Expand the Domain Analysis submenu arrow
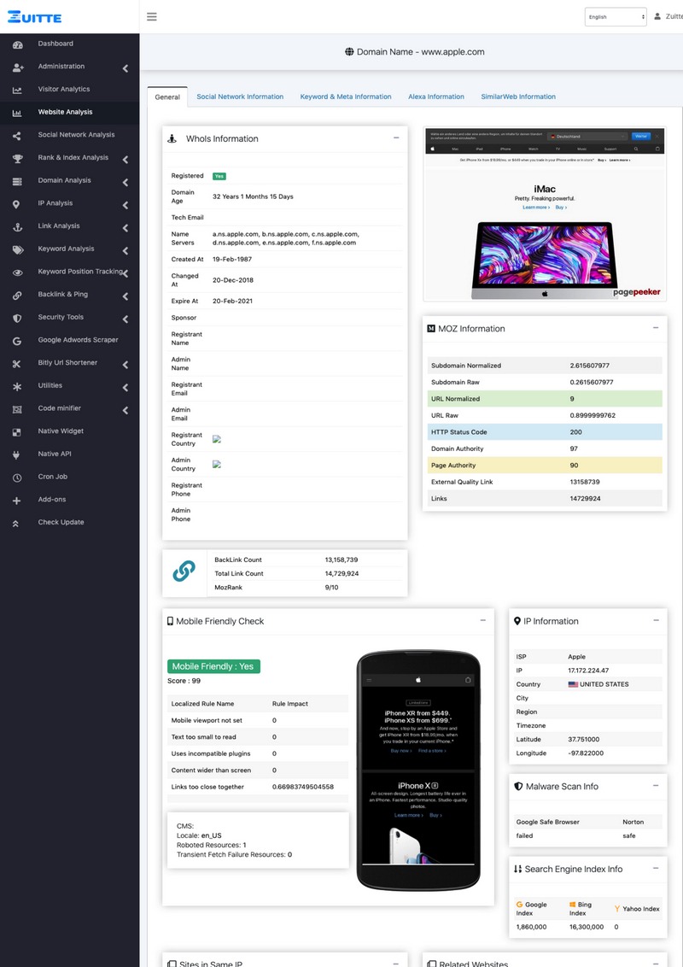Image resolution: width=683 pixels, height=967 pixels. pyautogui.click(x=126, y=183)
